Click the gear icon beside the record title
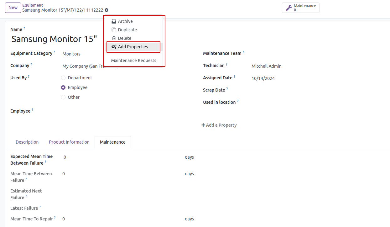Viewport: 390px width, 227px height. coord(107,10)
